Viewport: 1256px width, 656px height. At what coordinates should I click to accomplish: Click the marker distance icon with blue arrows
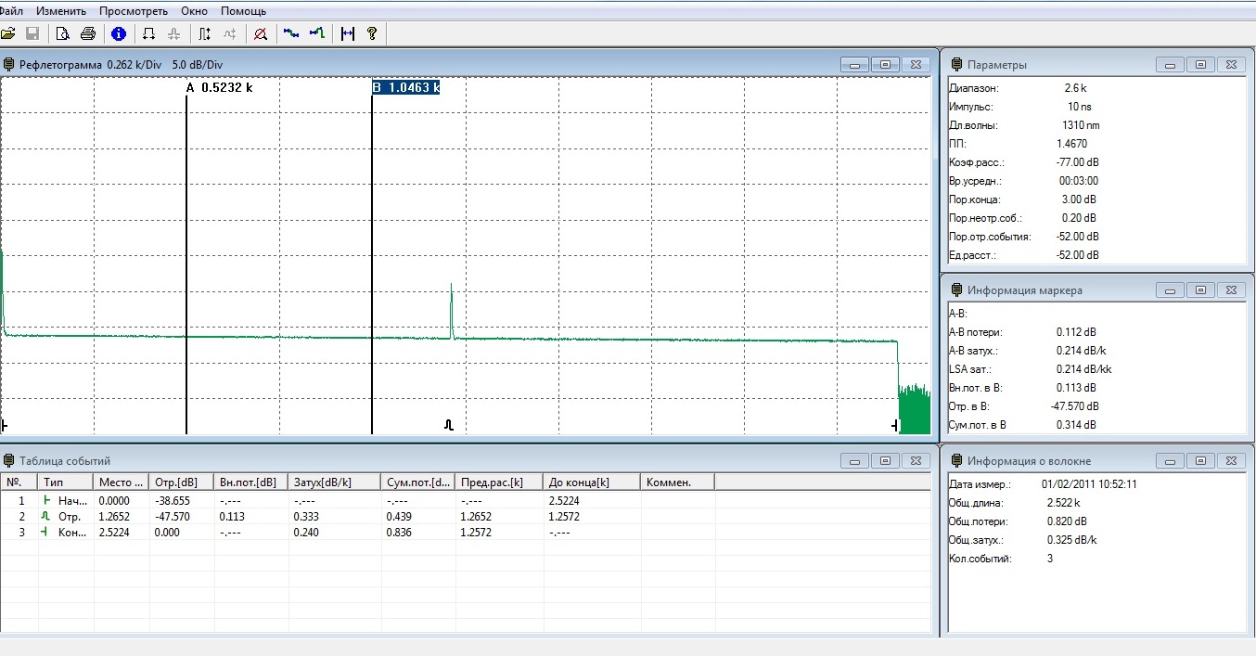coord(348,34)
